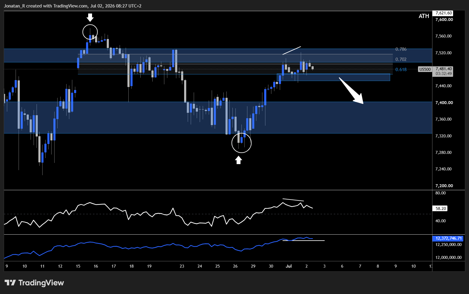Image resolution: width=469 pixels, height=294 pixels.
Task: Click date 29 on the time axis
Action: click(253, 266)
